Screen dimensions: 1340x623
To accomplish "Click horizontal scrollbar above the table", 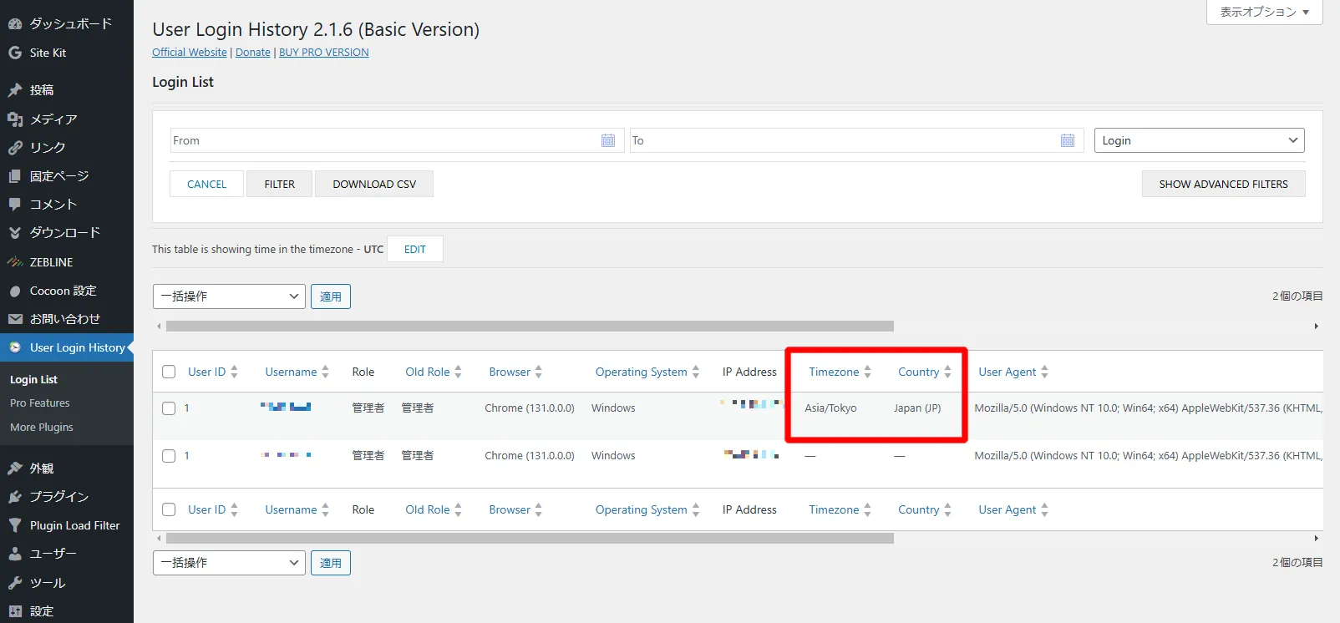I will (x=530, y=327).
